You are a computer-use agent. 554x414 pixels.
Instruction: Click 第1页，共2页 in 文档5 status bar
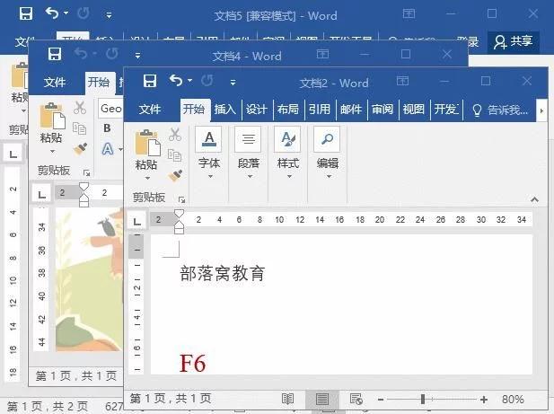(48, 407)
